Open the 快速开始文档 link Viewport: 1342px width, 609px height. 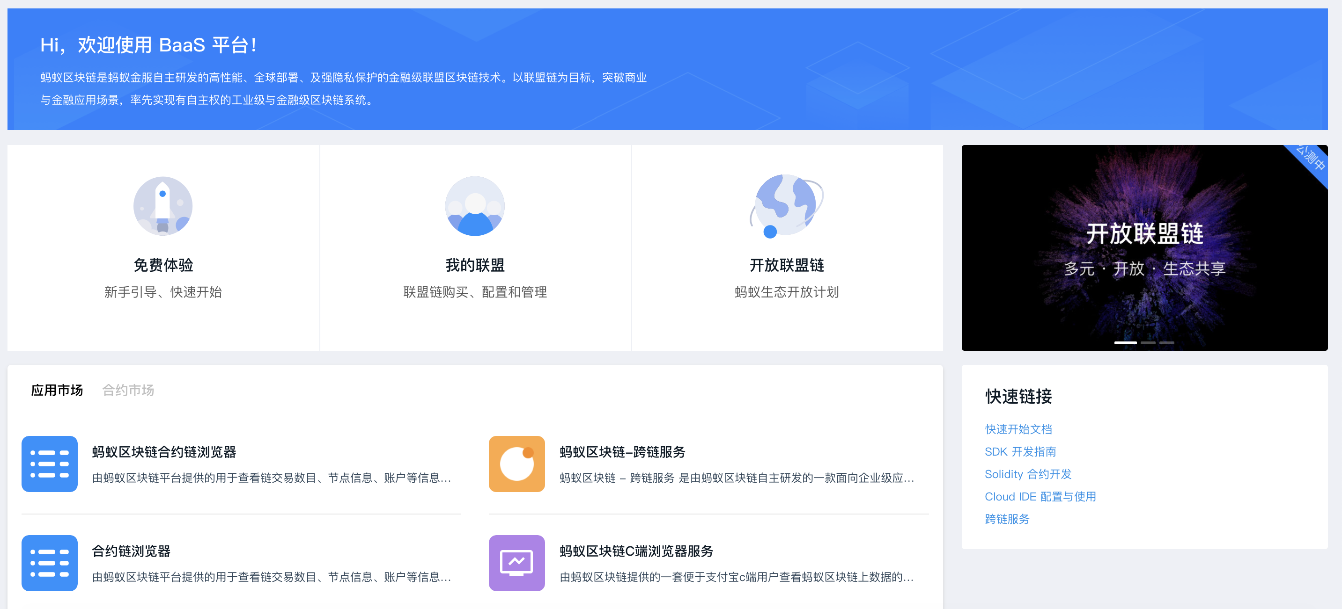(1018, 429)
